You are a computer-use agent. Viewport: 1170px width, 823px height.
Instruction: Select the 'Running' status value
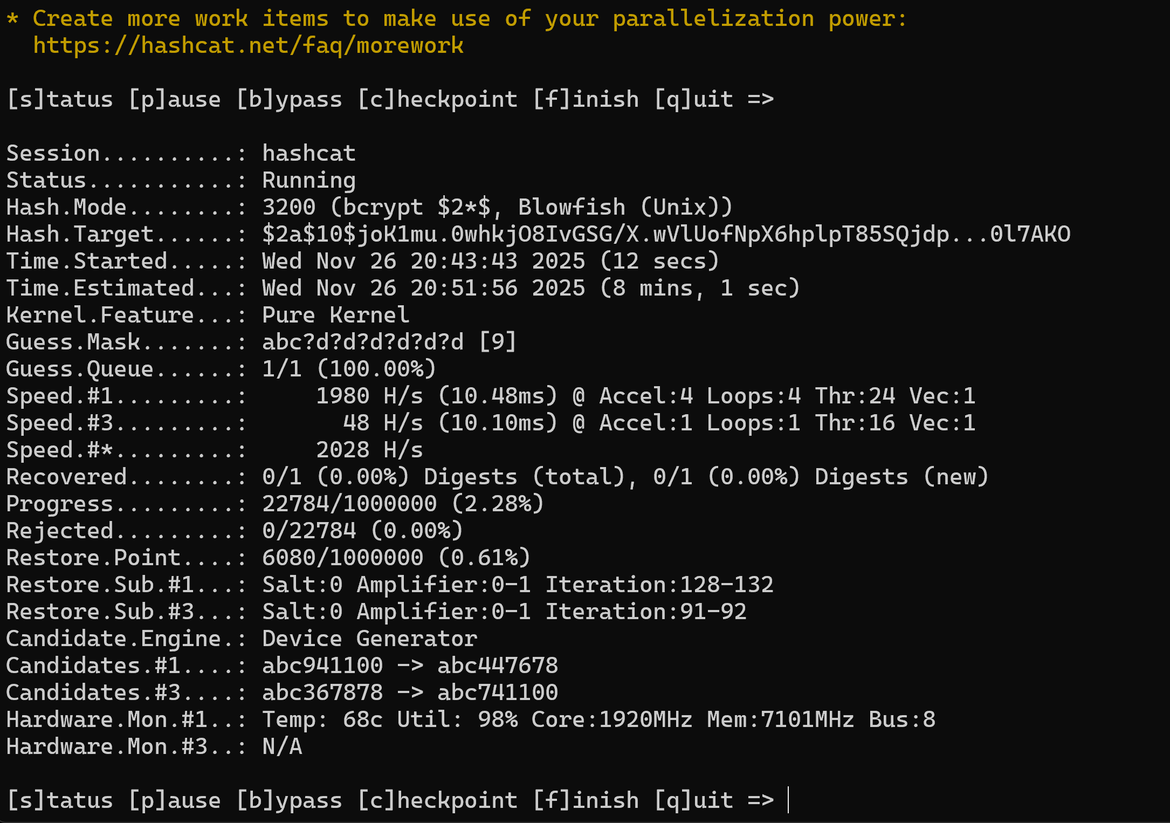pos(308,181)
